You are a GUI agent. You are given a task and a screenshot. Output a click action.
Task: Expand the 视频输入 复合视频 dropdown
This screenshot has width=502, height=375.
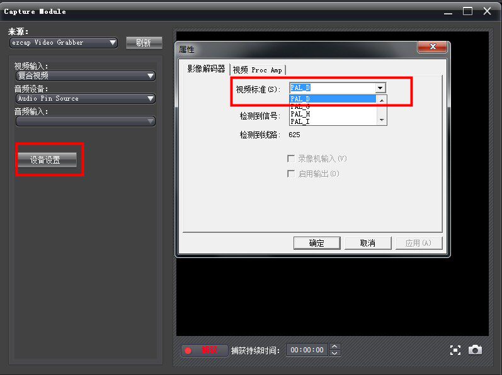point(86,76)
